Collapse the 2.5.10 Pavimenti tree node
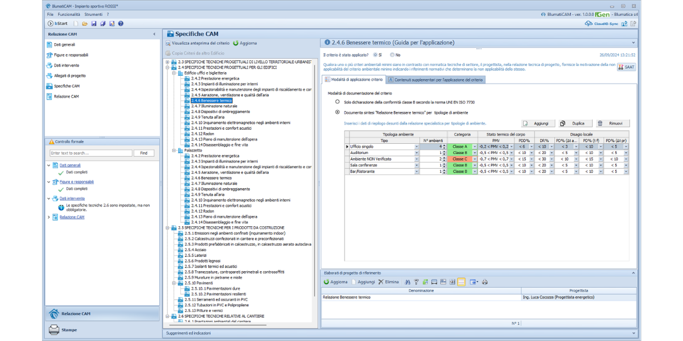 (174, 283)
